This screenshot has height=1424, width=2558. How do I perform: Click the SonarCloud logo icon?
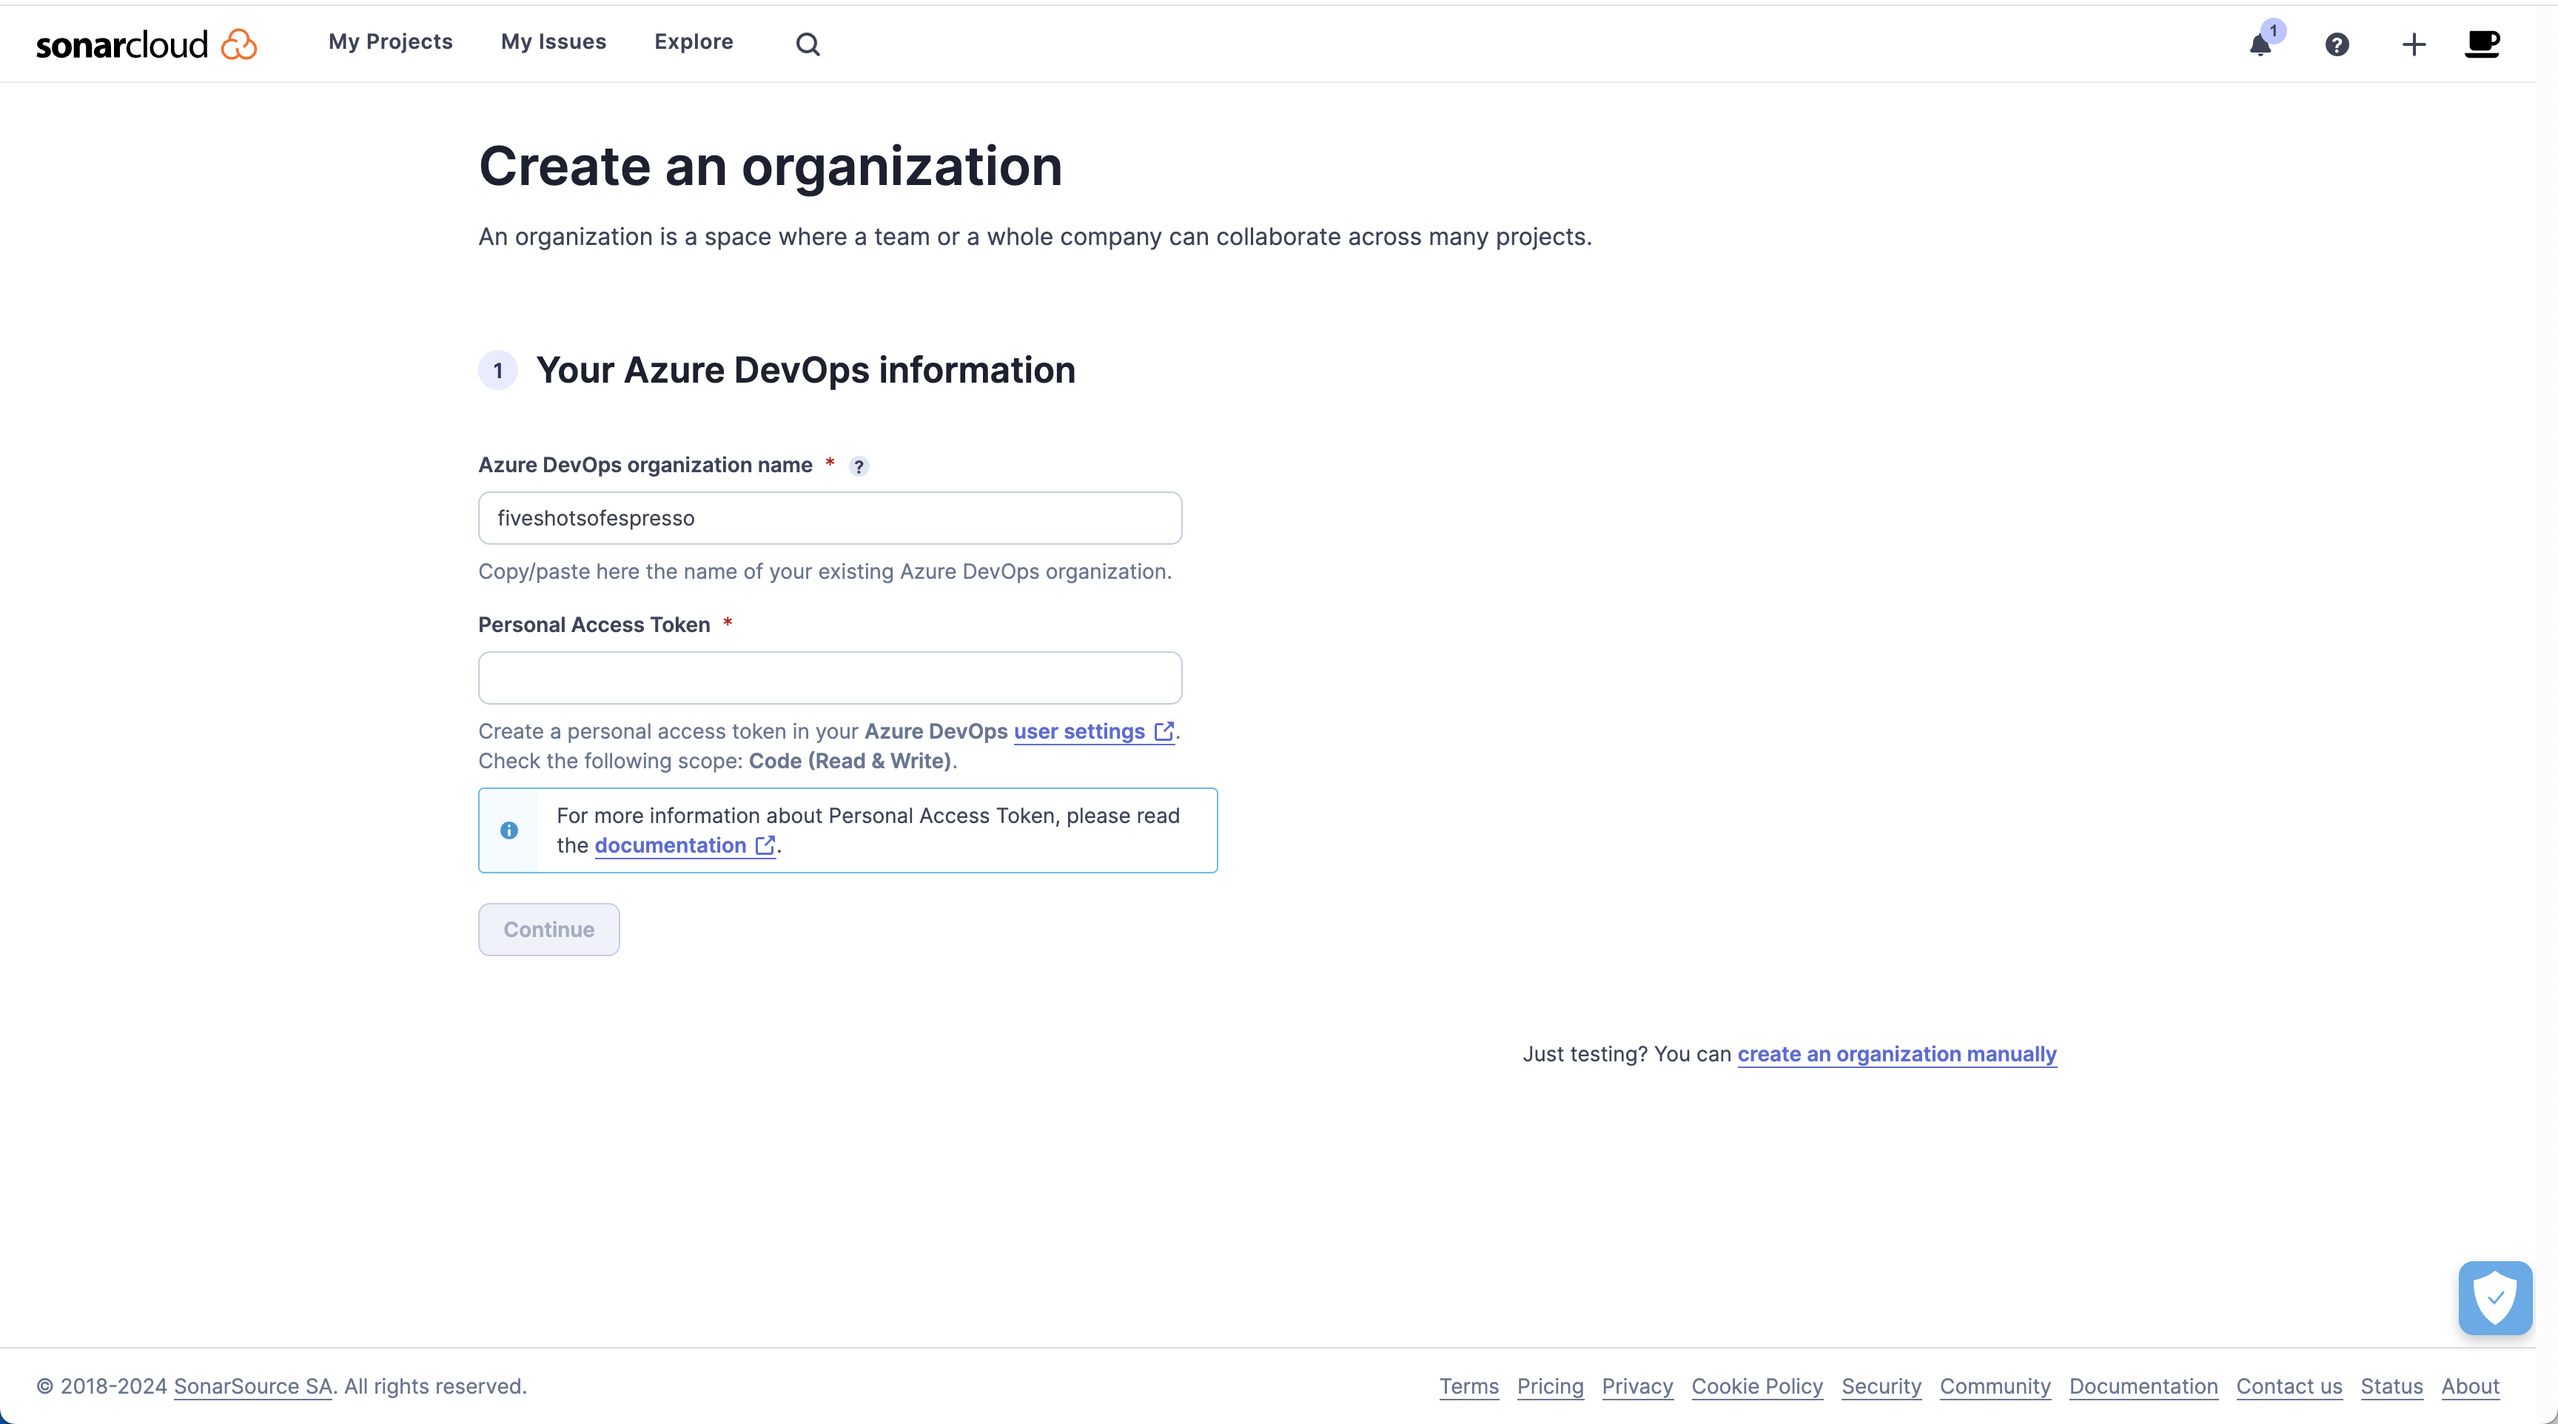coord(241,40)
